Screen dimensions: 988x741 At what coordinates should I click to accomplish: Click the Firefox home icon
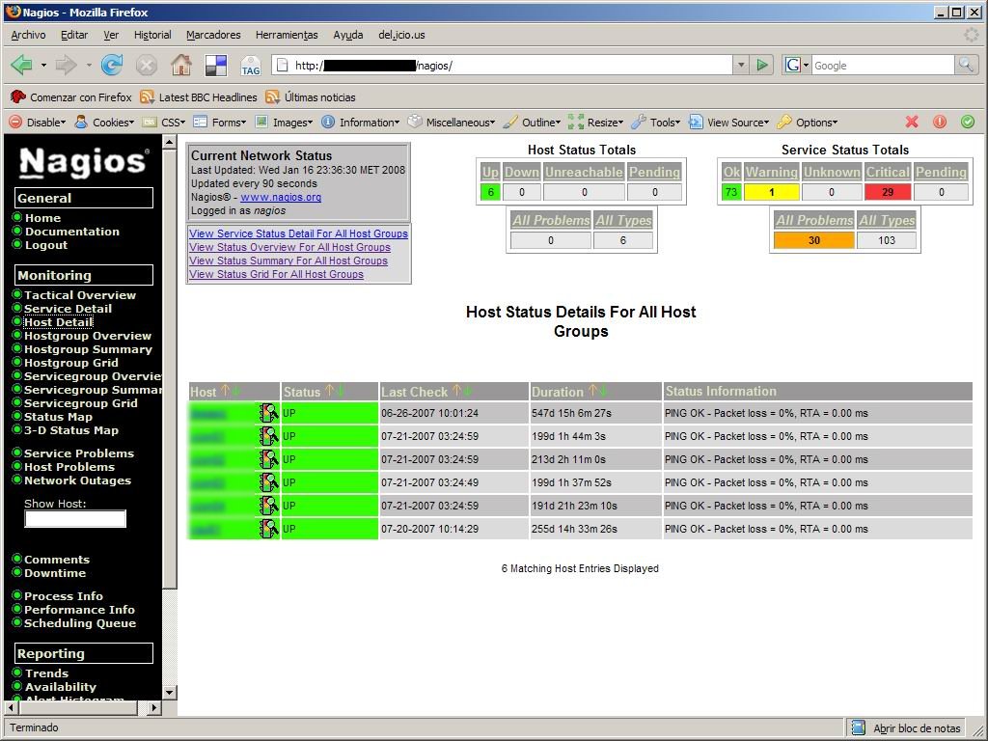181,66
